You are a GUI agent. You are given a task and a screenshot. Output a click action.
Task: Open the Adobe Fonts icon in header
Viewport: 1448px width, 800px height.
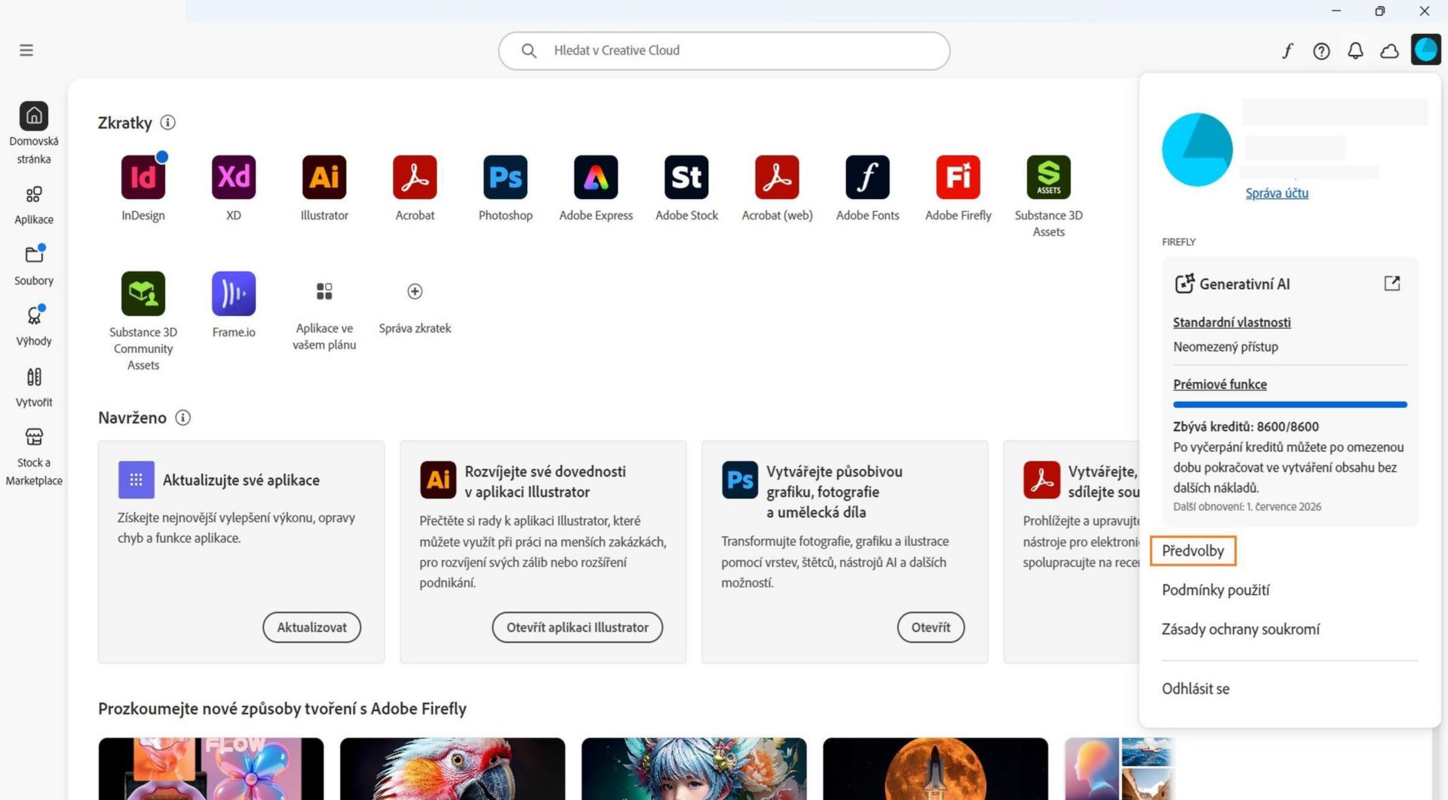click(x=1287, y=51)
